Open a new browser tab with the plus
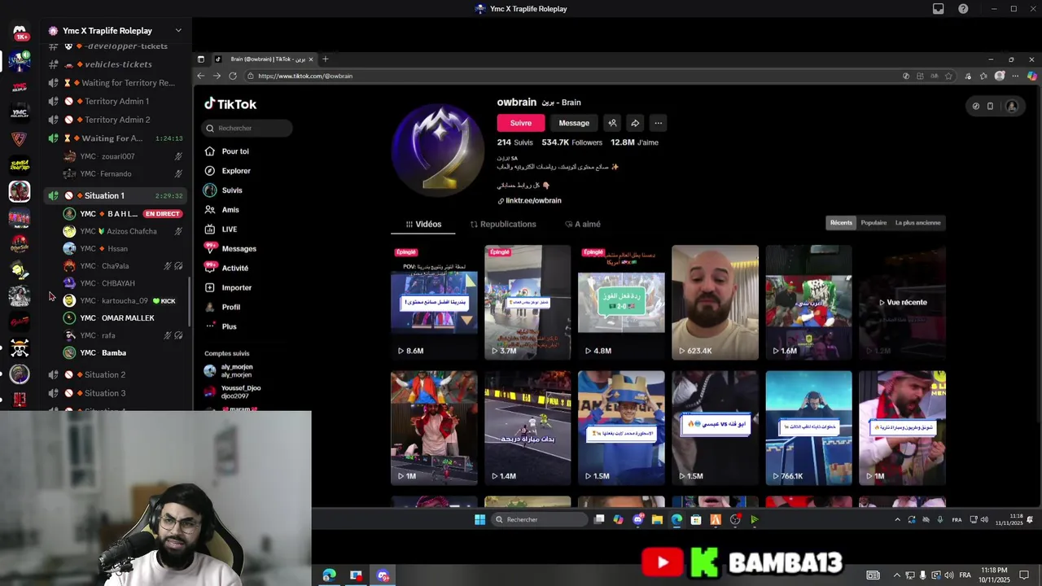This screenshot has width=1042, height=586. (x=325, y=59)
